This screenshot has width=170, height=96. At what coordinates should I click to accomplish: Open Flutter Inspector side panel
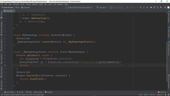[169, 17]
